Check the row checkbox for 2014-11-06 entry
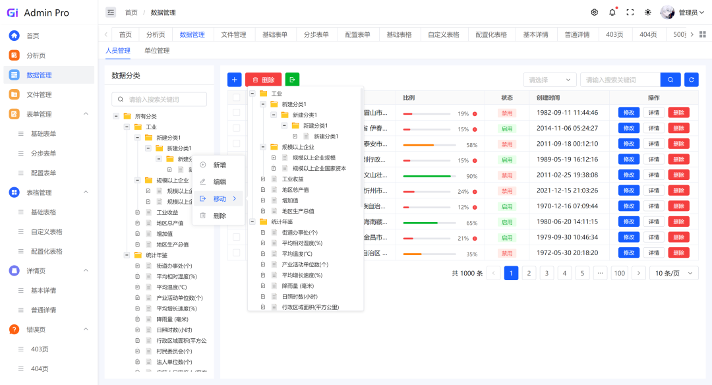This screenshot has height=385, width=712. pyautogui.click(x=236, y=129)
